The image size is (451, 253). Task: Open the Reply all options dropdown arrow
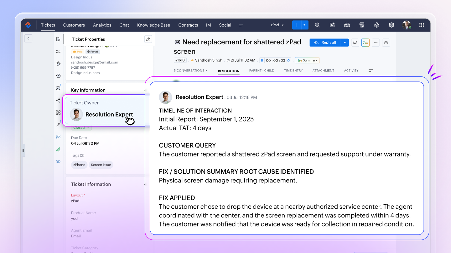pyautogui.click(x=345, y=42)
